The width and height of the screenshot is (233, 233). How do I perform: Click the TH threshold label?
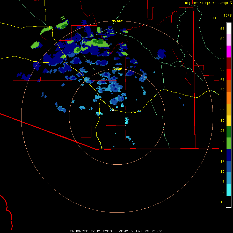tap(222, 202)
